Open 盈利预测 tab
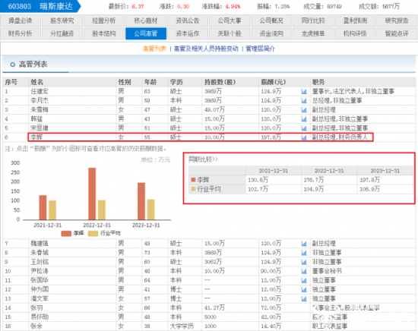Screen dimensions: 418x331 355,20
